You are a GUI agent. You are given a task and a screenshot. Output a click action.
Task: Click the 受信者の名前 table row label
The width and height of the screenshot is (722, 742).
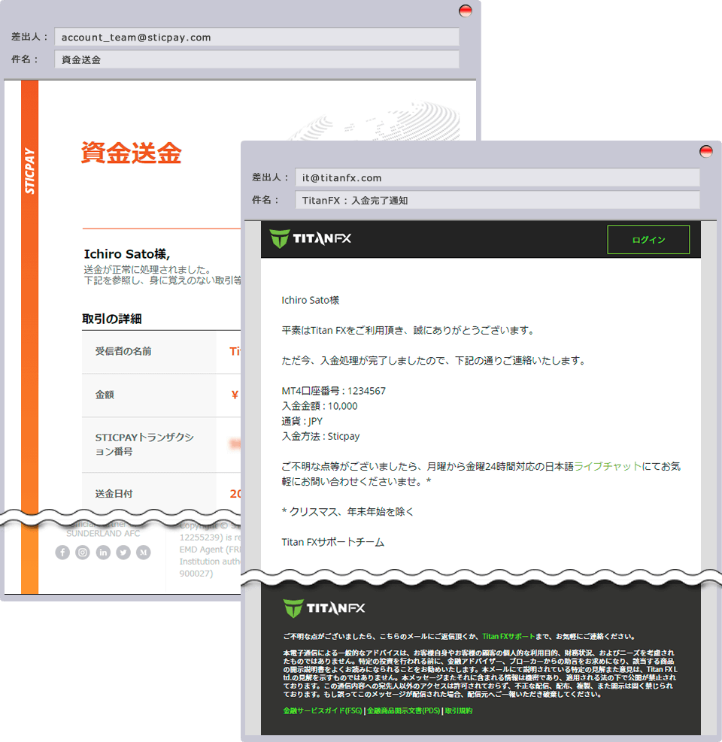123,351
